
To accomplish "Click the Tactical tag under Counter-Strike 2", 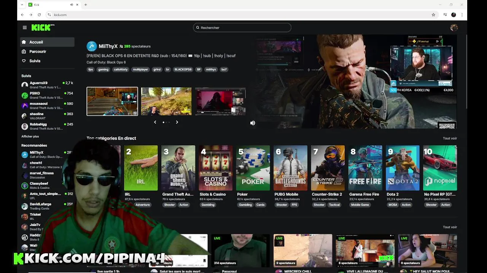I will point(334,205).
